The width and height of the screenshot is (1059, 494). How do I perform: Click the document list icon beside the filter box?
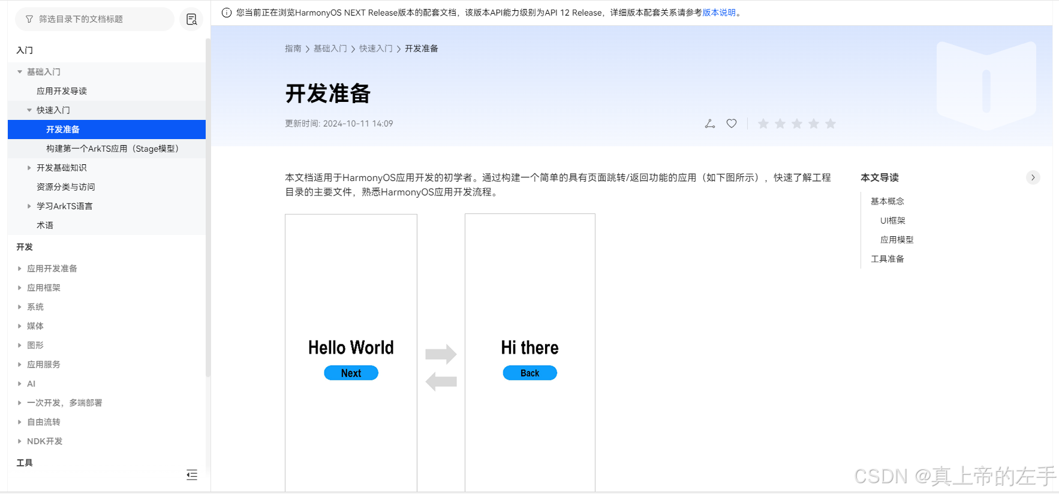[191, 19]
